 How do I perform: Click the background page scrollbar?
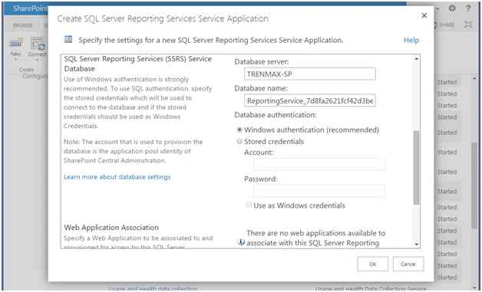pyautogui.click(x=474, y=185)
